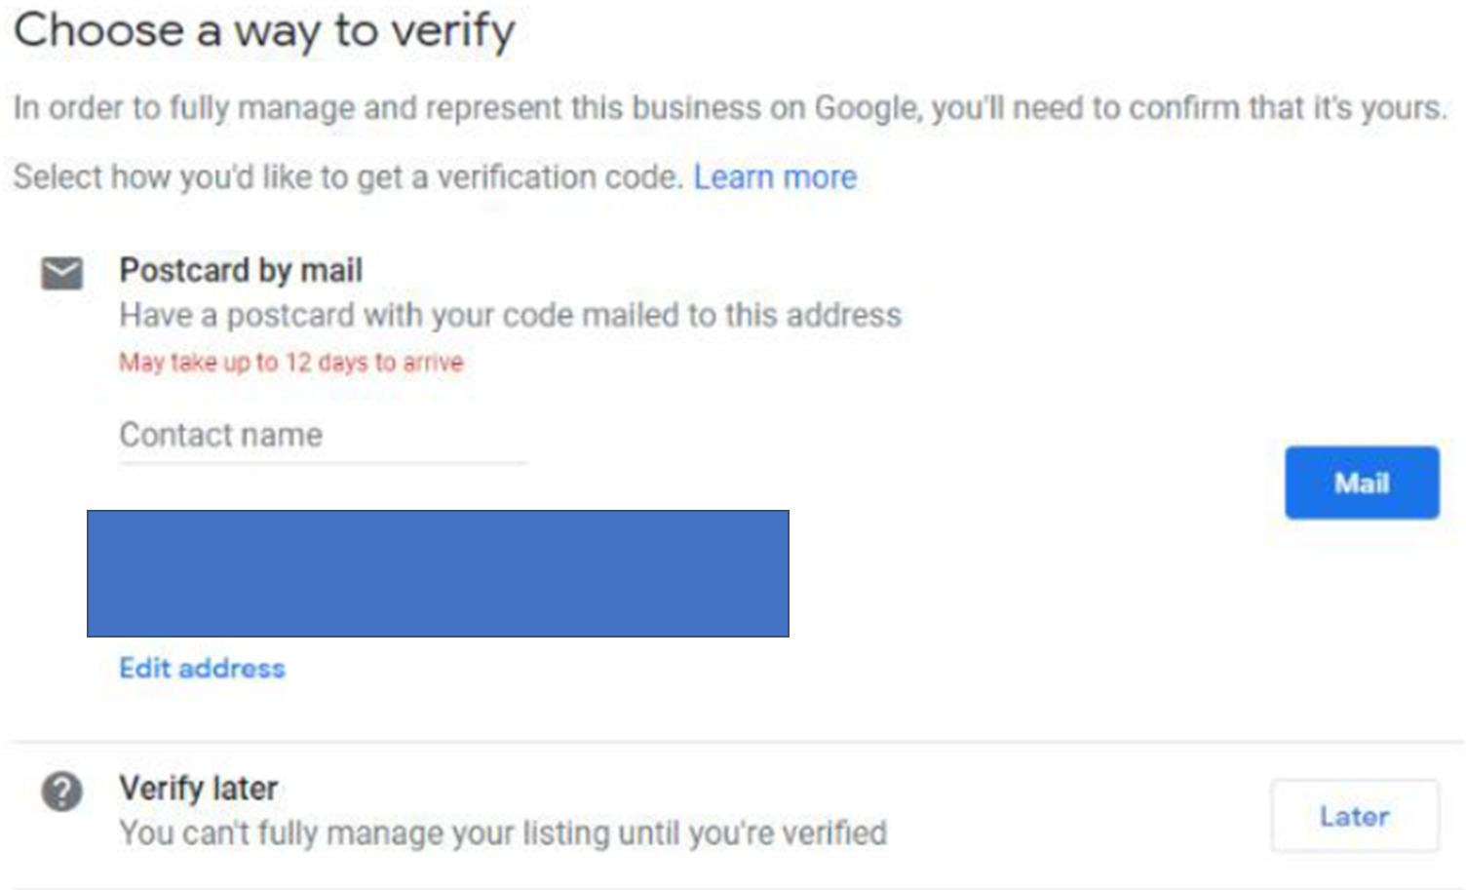Click the word Google in the intro paragraph
This screenshot has width=1466, height=890.
[x=867, y=108]
